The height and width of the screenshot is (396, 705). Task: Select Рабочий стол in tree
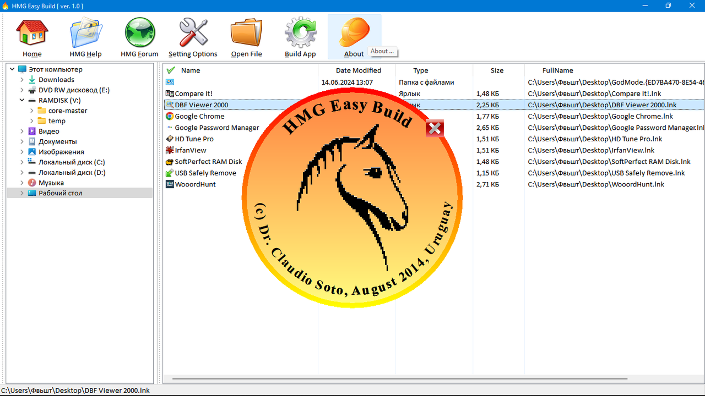(61, 193)
